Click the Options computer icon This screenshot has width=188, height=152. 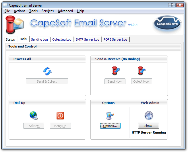tap(111, 116)
